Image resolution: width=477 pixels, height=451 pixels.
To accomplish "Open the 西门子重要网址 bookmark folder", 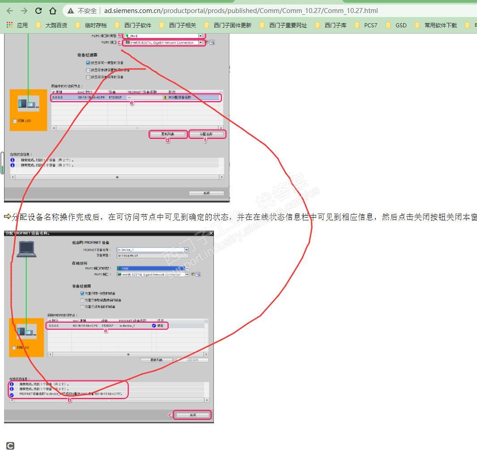I will pos(283,25).
